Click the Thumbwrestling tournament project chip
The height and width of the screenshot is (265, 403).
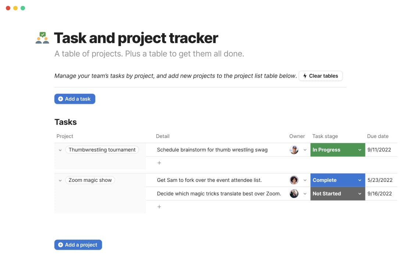tap(102, 150)
